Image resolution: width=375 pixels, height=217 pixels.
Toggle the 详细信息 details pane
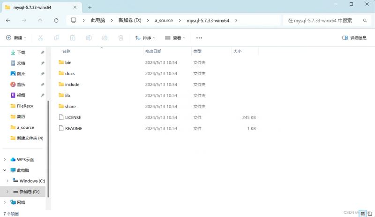coord(355,38)
